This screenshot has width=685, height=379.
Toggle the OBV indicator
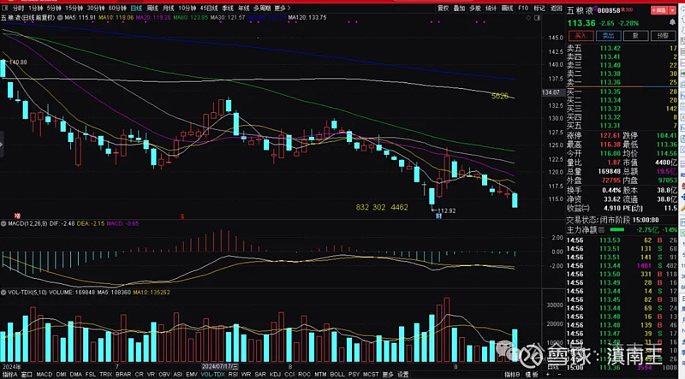pyautogui.click(x=164, y=375)
